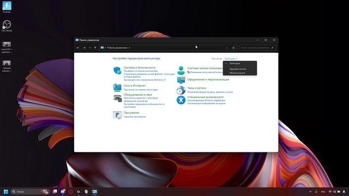This screenshot has width=349, height=196.
Task: Expand the address bar history dropdown
Action: [227, 48]
